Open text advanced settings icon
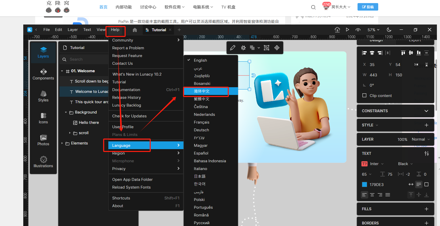The width and height of the screenshot is (440, 226). (x=427, y=154)
